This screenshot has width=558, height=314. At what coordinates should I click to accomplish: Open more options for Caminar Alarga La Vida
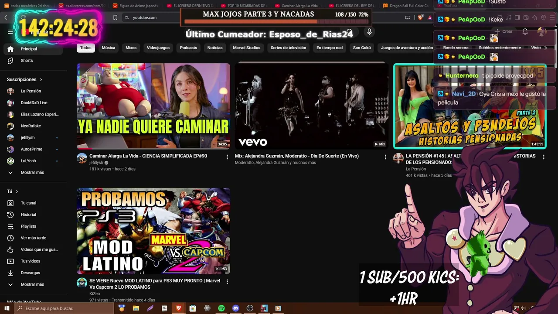(227, 157)
